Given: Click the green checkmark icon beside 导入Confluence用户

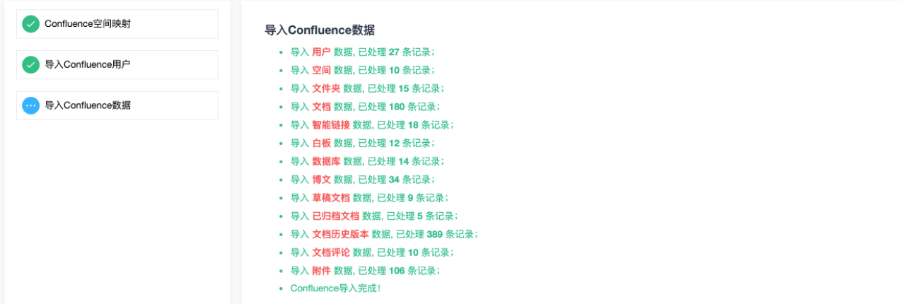Looking at the screenshot, I should (x=30, y=64).
